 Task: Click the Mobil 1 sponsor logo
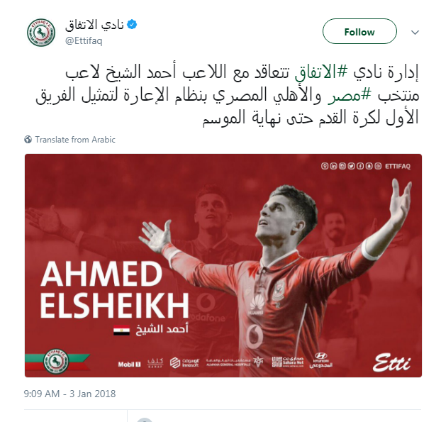click(x=129, y=364)
